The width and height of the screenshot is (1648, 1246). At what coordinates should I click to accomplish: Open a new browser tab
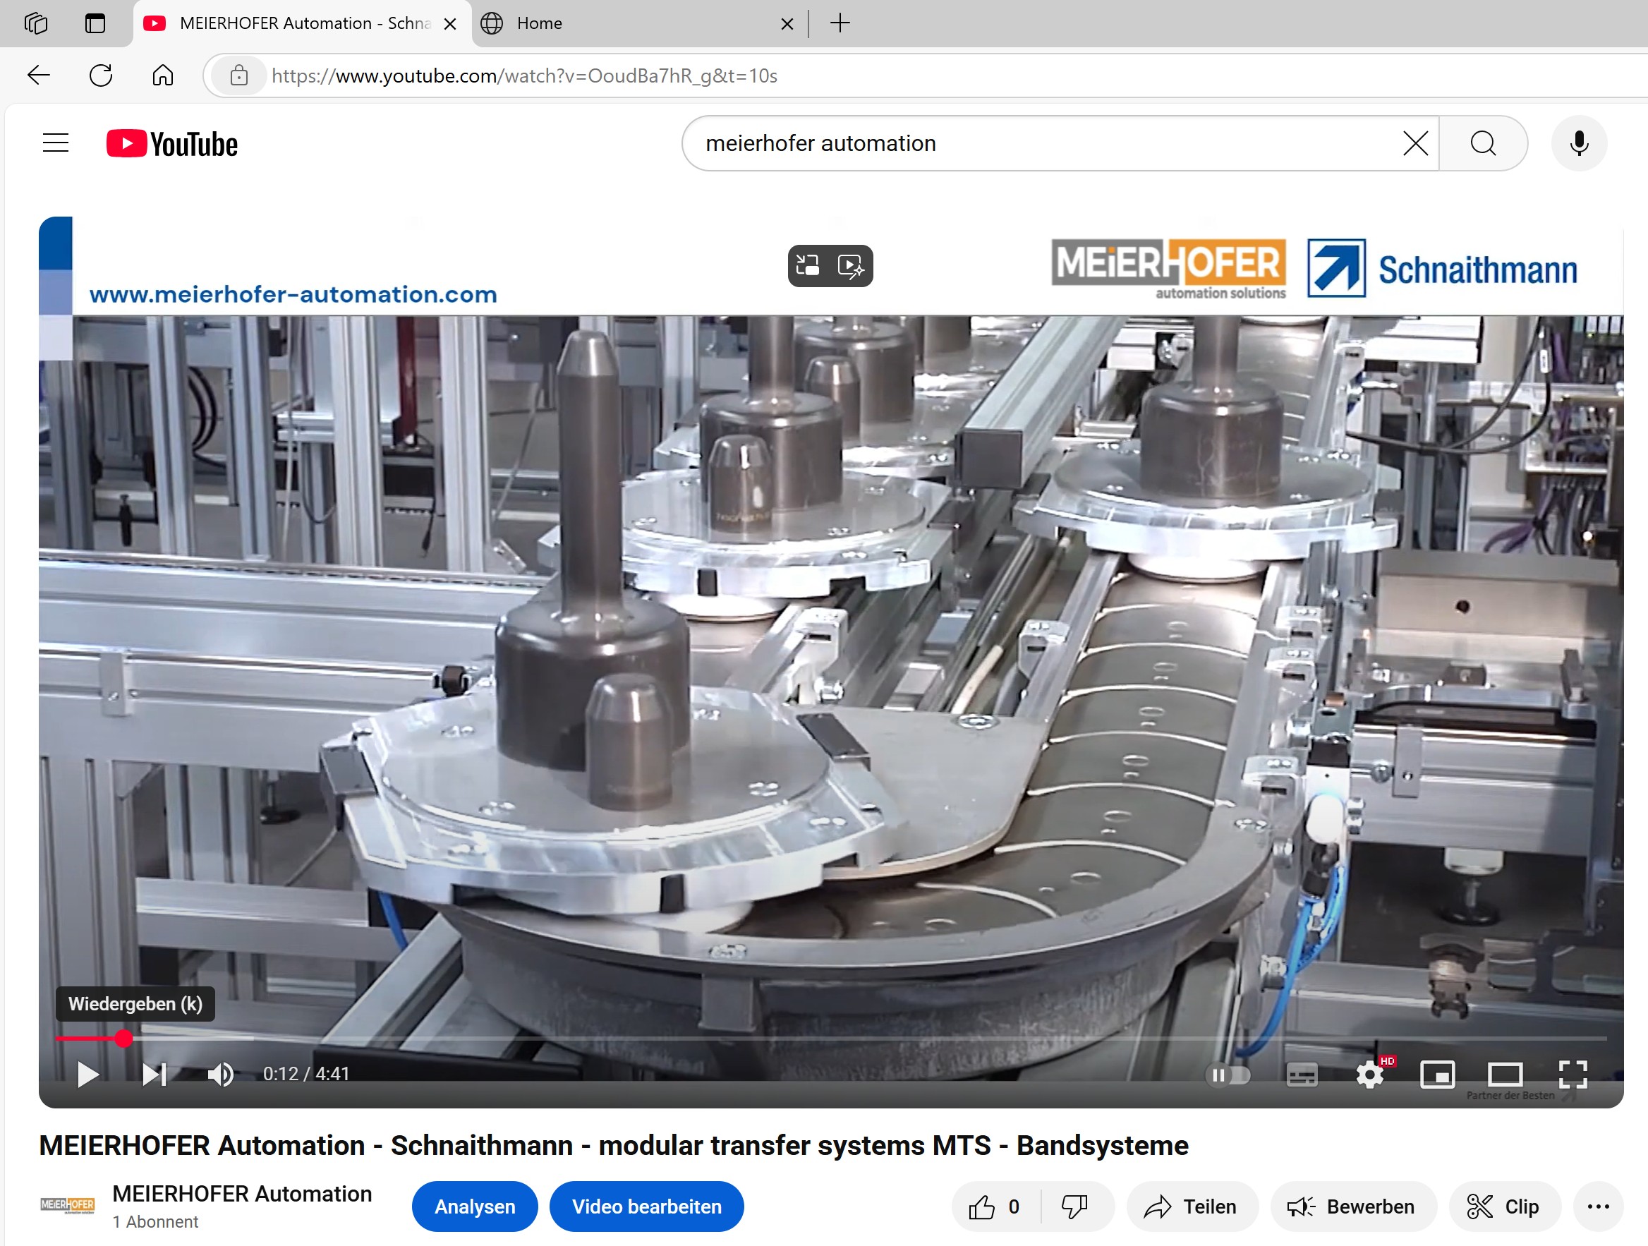[x=840, y=23]
